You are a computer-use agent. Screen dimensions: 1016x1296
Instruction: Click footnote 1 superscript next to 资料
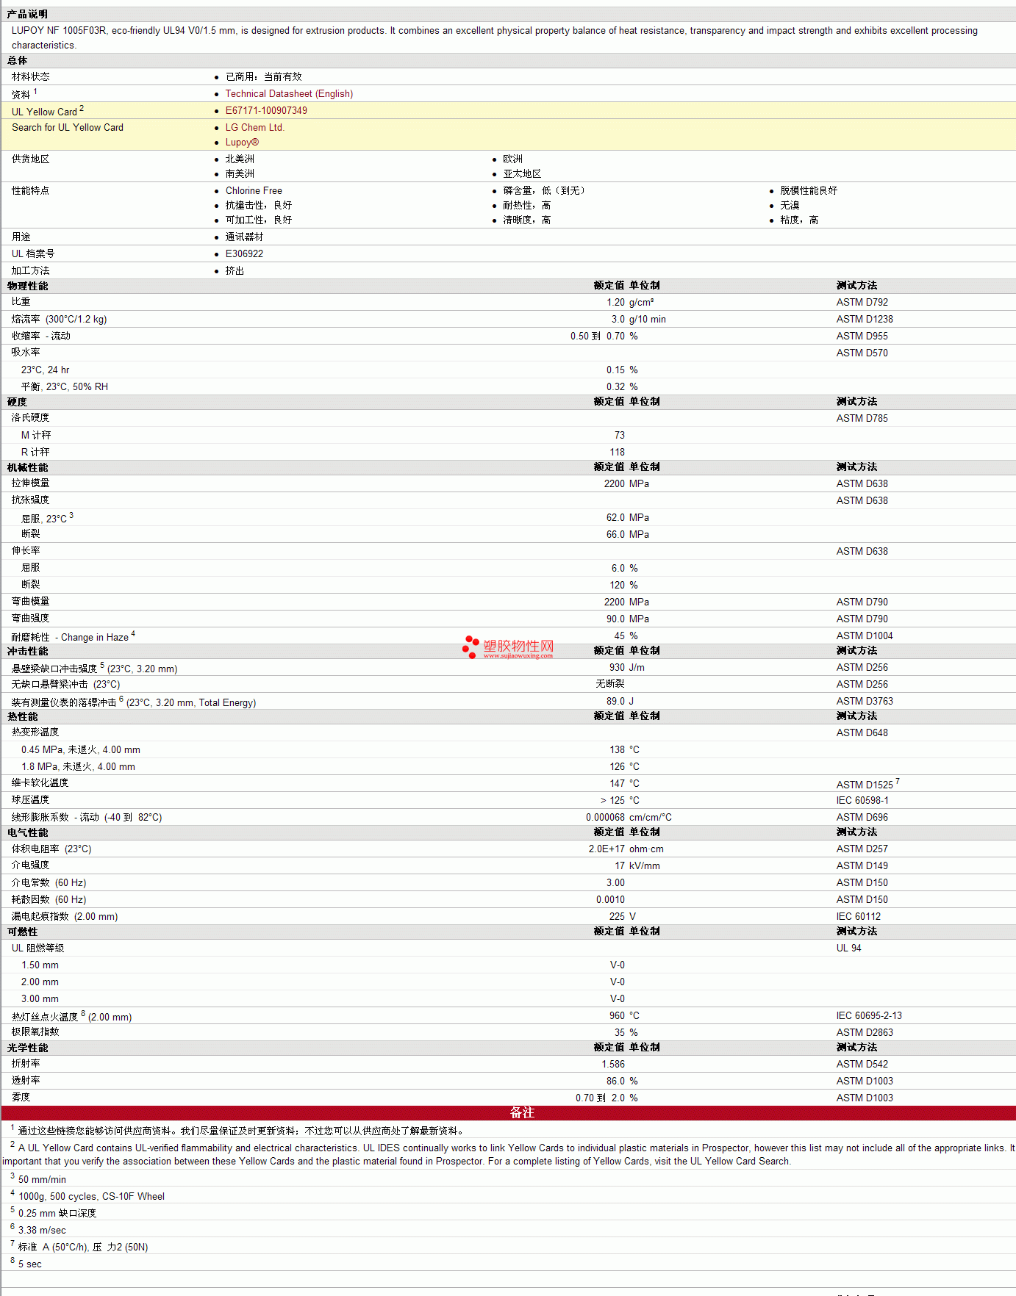pos(35,92)
